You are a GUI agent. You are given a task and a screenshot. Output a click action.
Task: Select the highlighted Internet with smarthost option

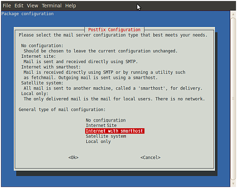coord(115,131)
